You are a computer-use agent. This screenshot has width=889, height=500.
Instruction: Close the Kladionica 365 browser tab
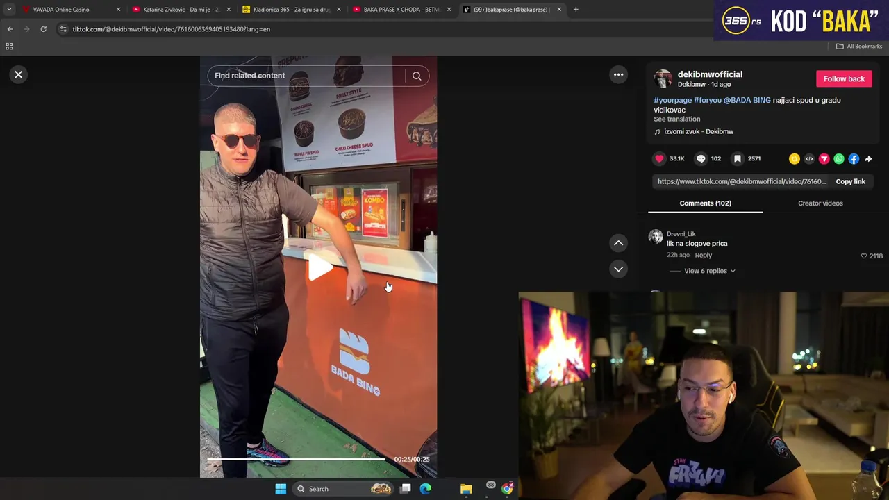[339, 10]
